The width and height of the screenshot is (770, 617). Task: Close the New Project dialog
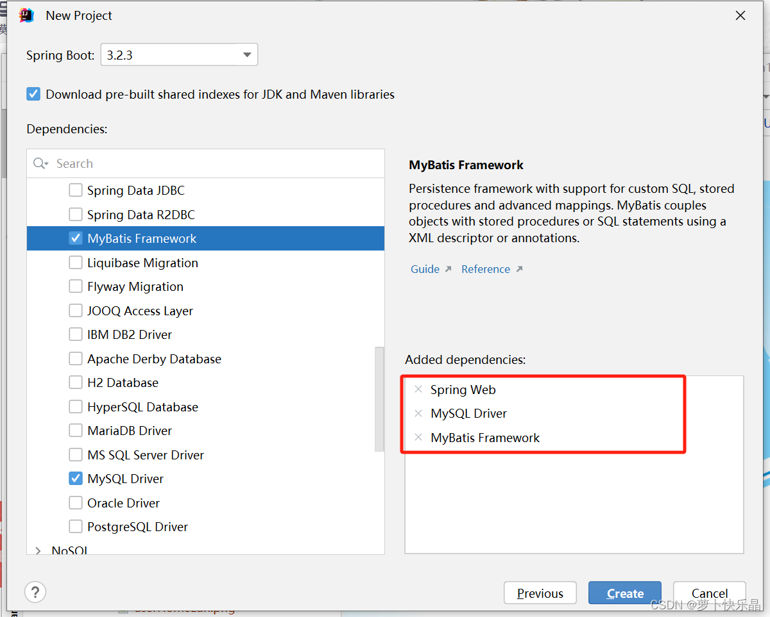(x=740, y=15)
